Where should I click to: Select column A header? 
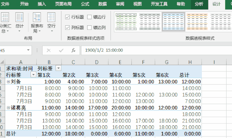pyautogui.click(x=21, y=62)
